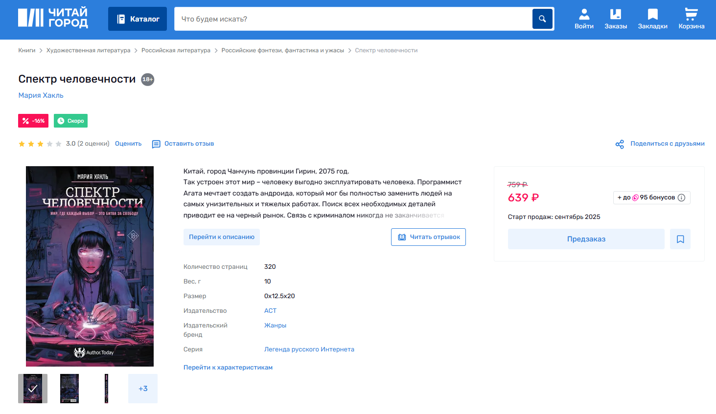Open publisher АСТ link
This screenshot has width=716, height=414.
tap(270, 311)
